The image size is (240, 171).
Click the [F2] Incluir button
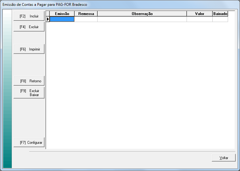point(29,16)
